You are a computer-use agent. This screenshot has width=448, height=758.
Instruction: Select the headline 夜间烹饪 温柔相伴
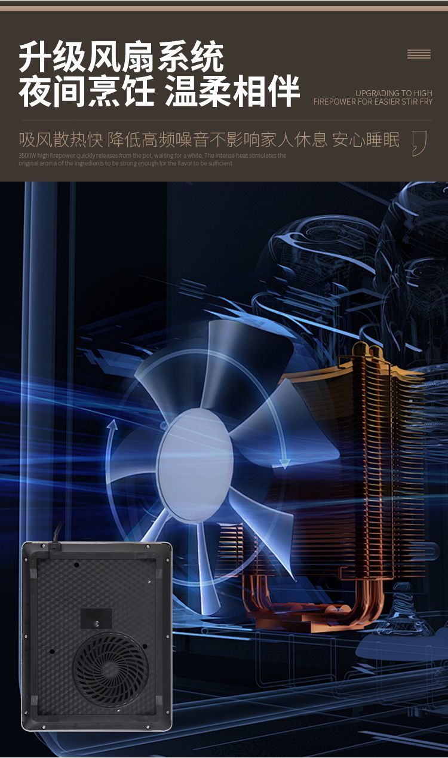click(x=159, y=92)
